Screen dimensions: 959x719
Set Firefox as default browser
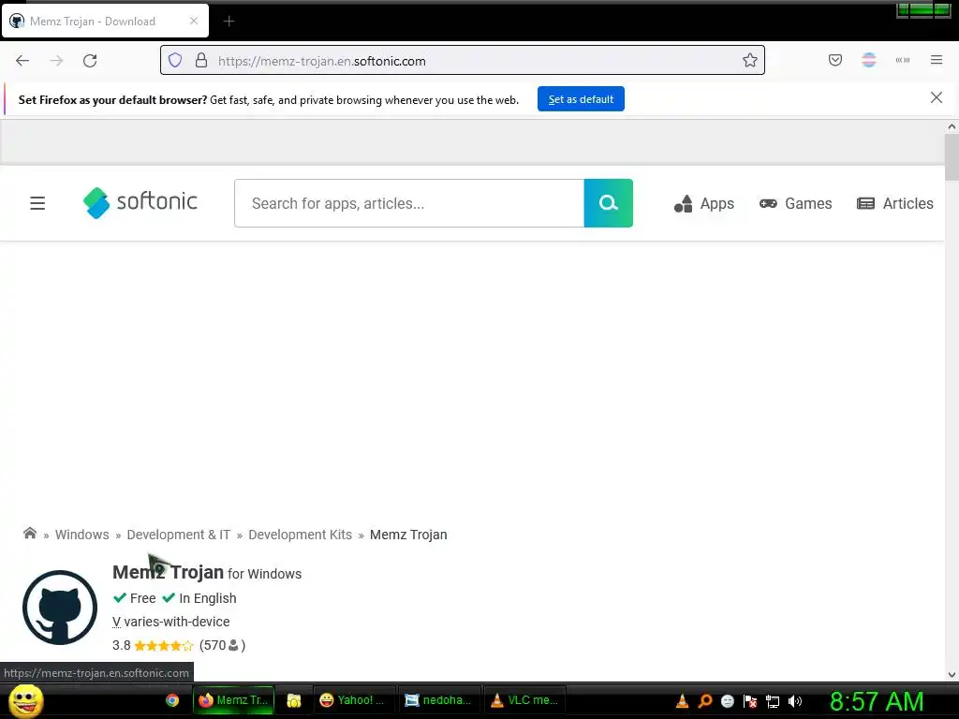(x=581, y=99)
